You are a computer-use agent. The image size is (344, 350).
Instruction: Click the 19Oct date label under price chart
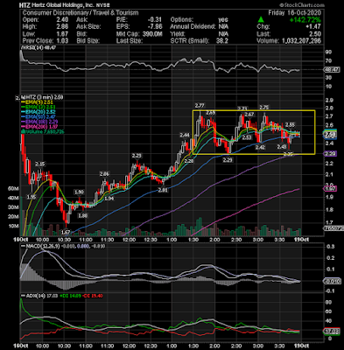[x=301, y=240]
